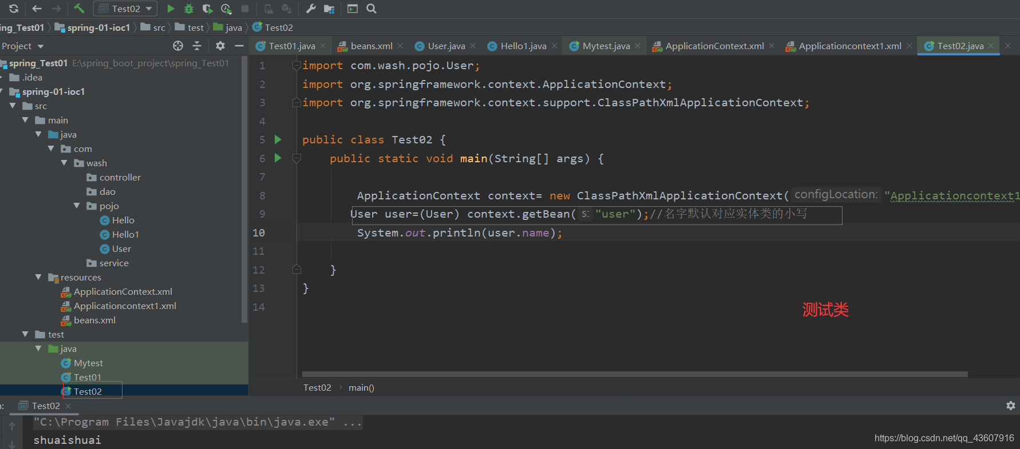Build project with the hammer icon

point(80,9)
